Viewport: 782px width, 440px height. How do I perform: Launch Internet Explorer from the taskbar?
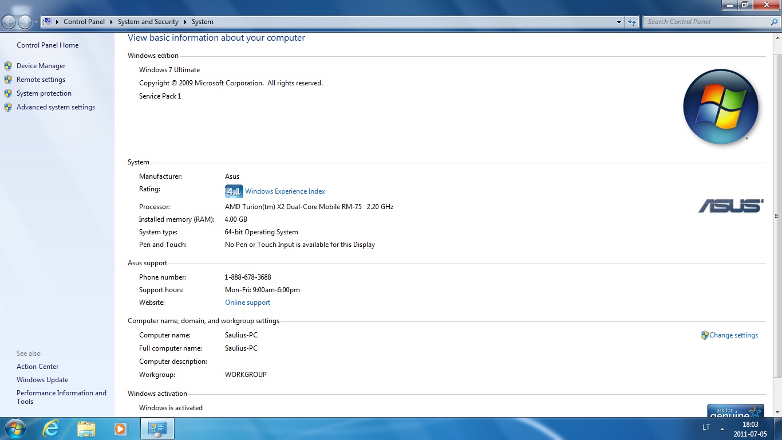click(52, 429)
